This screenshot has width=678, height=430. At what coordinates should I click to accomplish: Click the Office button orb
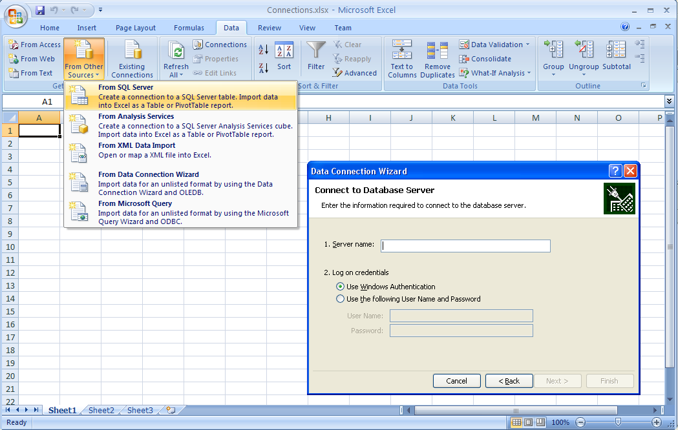click(16, 16)
